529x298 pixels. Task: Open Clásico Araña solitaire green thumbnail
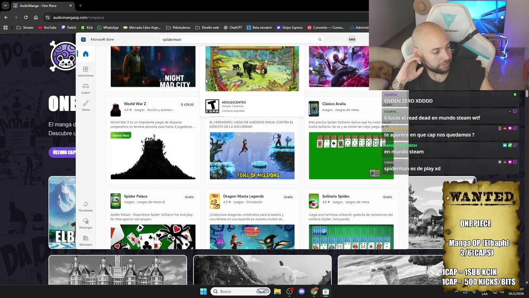click(x=351, y=156)
